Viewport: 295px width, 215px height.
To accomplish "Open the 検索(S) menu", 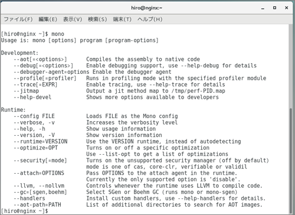I will pos(97,19).
